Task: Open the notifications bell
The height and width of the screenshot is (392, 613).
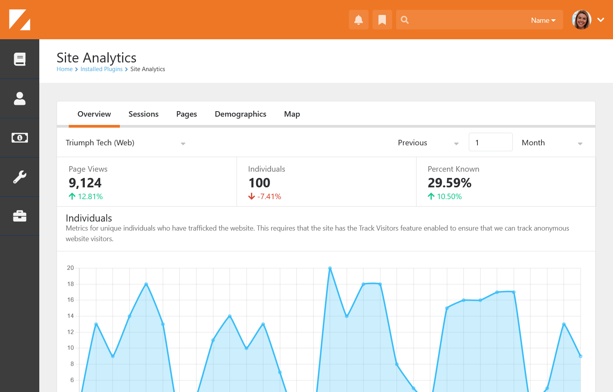Action: 359,20
